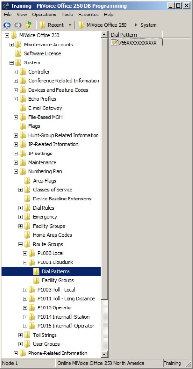Click the Flags folder icon
The height and width of the screenshot is (369, 193).
(23, 126)
